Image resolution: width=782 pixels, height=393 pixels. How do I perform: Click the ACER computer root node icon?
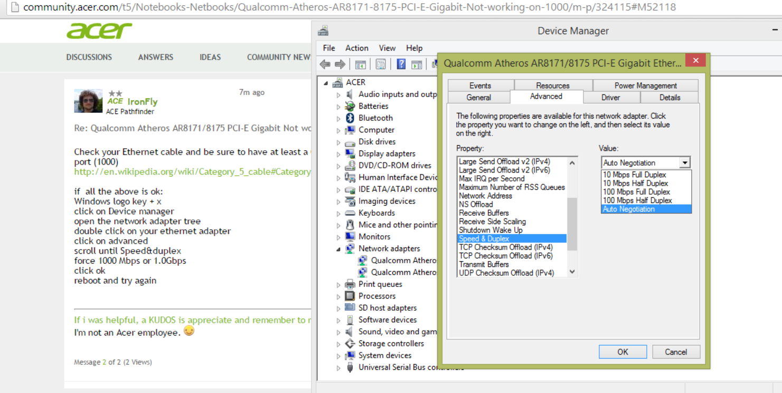(x=338, y=82)
